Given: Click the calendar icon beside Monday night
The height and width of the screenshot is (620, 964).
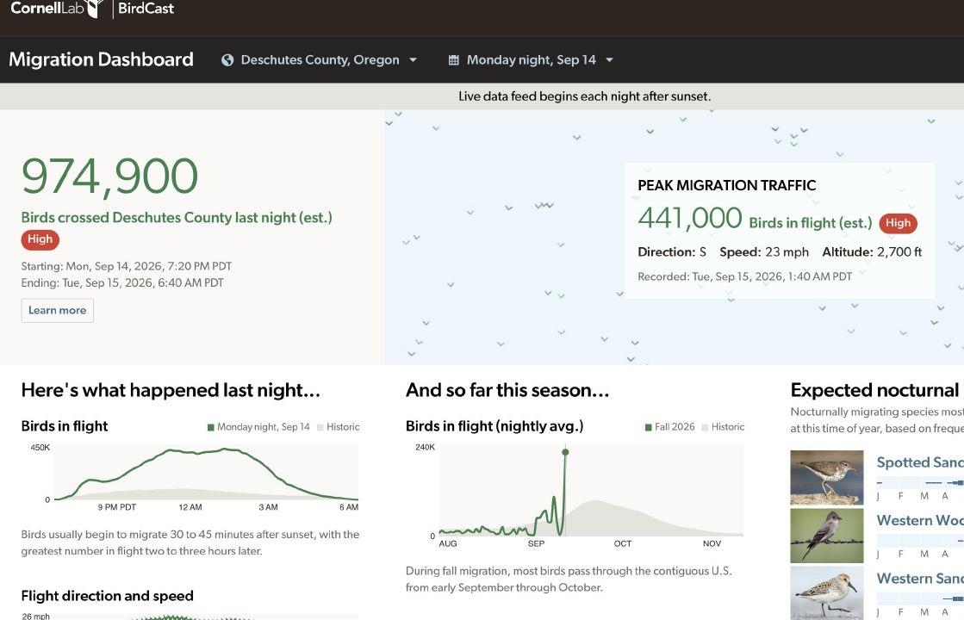Looking at the screenshot, I should [454, 60].
